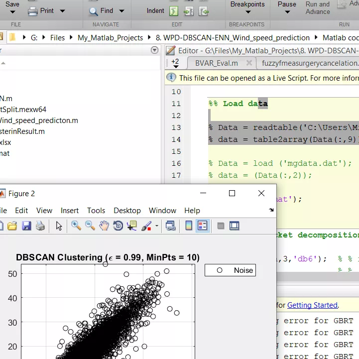Expand the Save dropdown arrow
Viewport: 359px width, 359px height.
pyautogui.click(x=12, y=12)
